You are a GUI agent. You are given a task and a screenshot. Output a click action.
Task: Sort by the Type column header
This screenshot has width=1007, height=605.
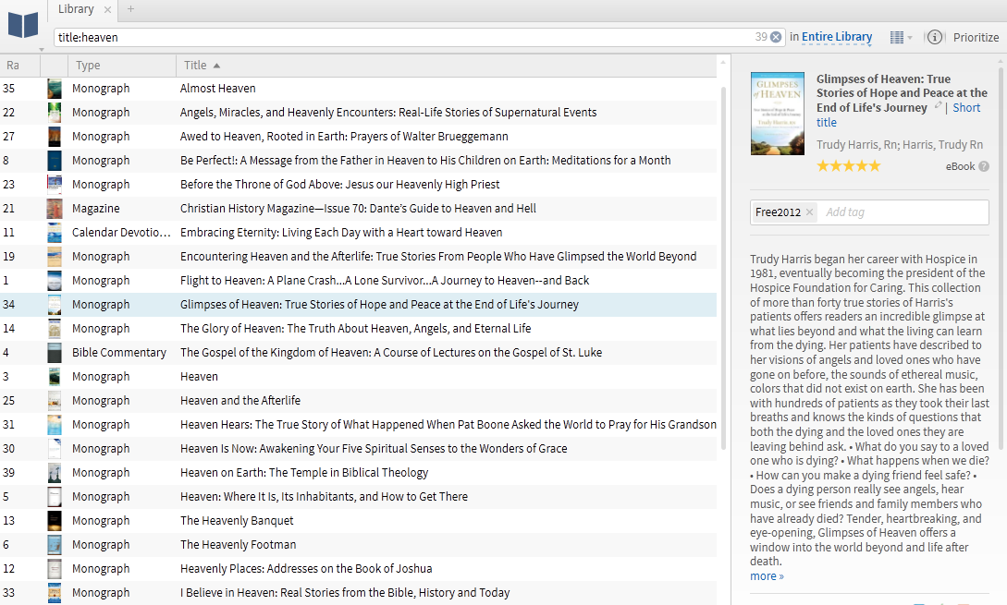[x=122, y=66]
